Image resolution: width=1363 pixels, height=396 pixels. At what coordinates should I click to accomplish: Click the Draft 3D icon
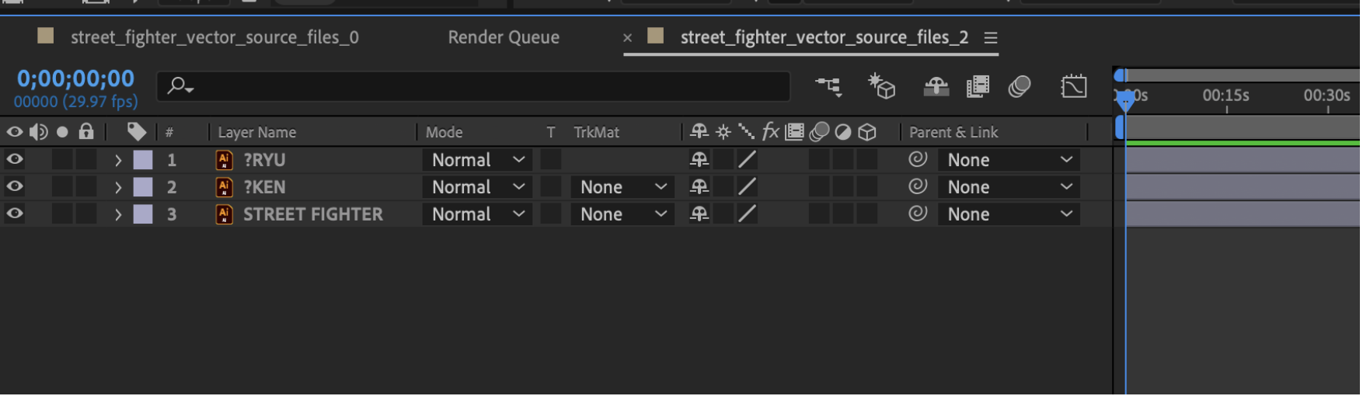click(x=882, y=86)
